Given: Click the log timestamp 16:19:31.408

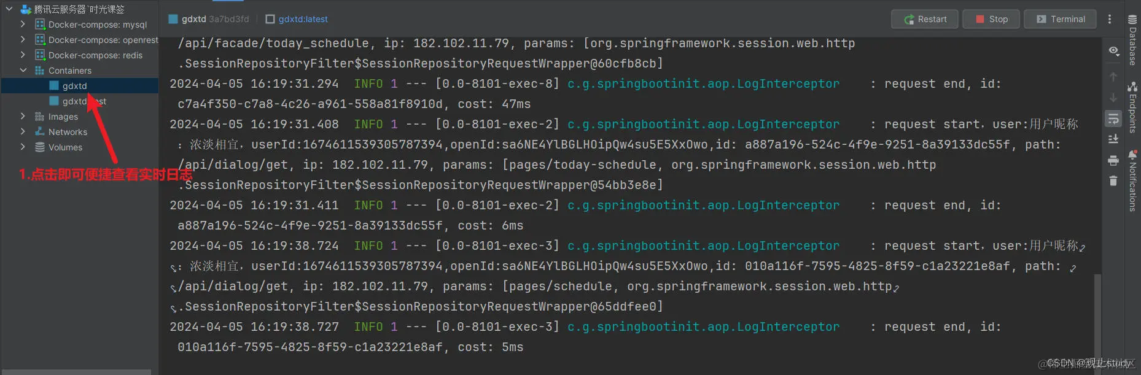Looking at the screenshot, I should click(x=295, y=124).
